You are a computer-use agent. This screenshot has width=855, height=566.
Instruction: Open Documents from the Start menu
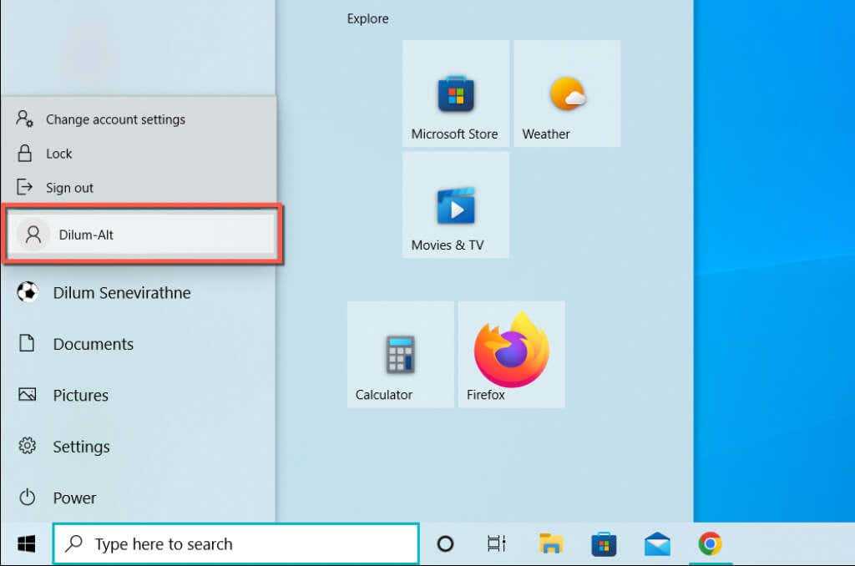click(138, 344)
